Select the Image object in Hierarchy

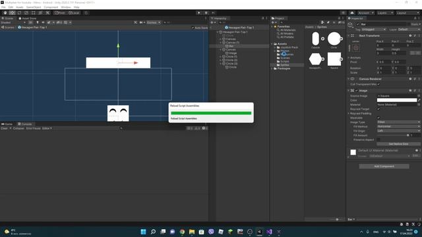click(233, 53)
